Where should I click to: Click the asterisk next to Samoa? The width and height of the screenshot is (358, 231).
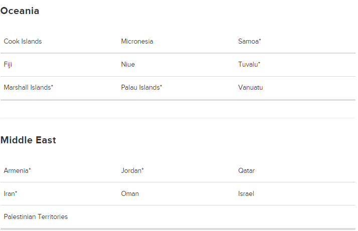pos(260,40)
